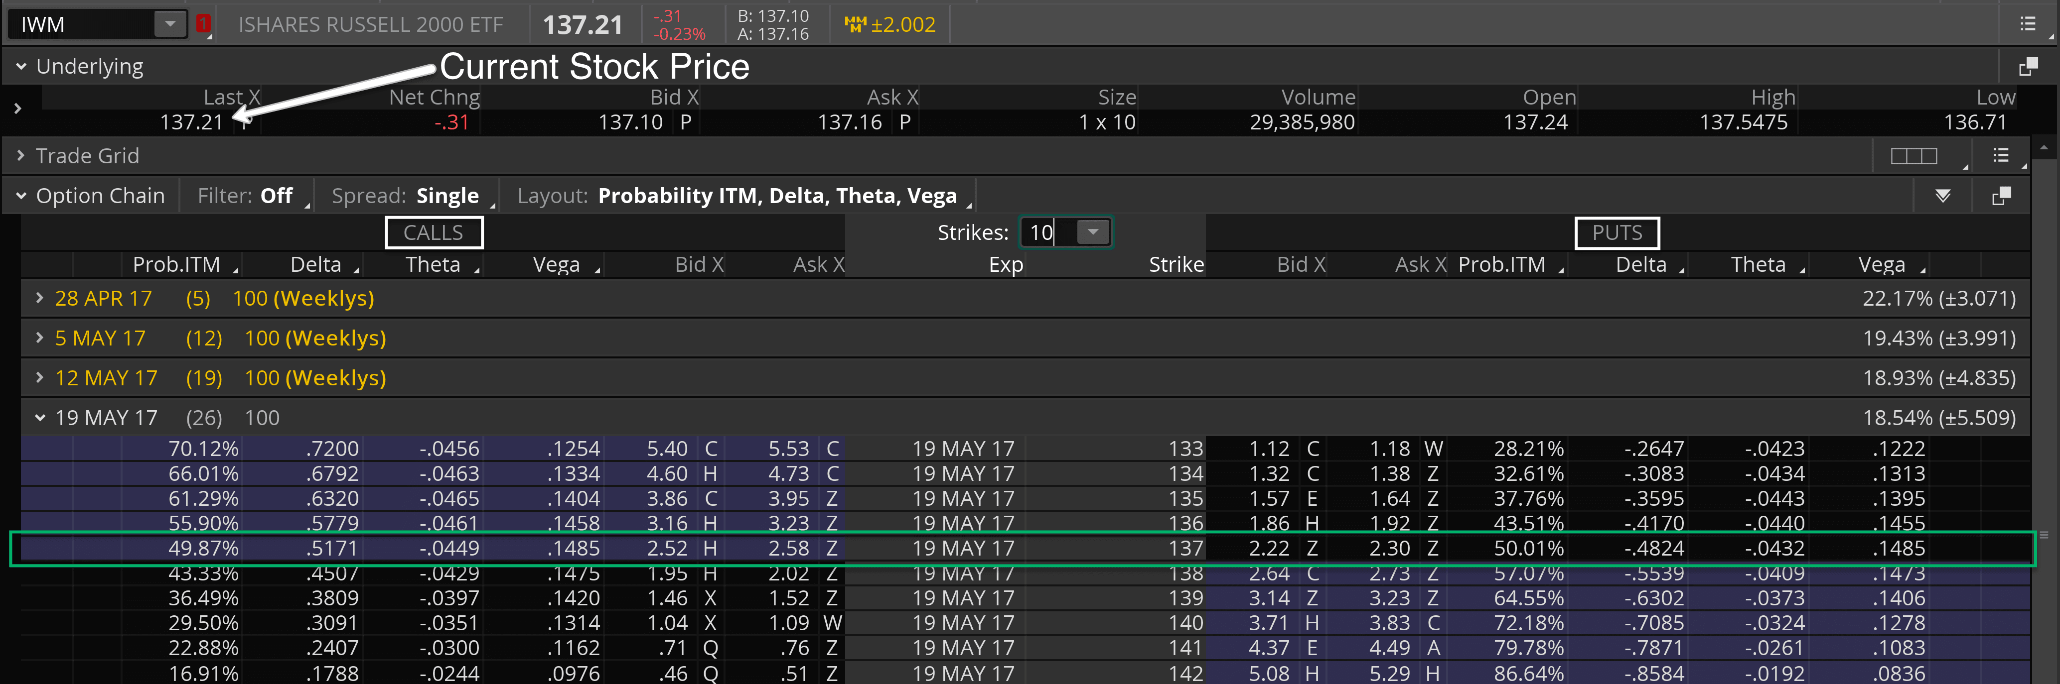2060x684 pixels.
Task: Click the .5171 call Delta cell
Action: point(332,548)
